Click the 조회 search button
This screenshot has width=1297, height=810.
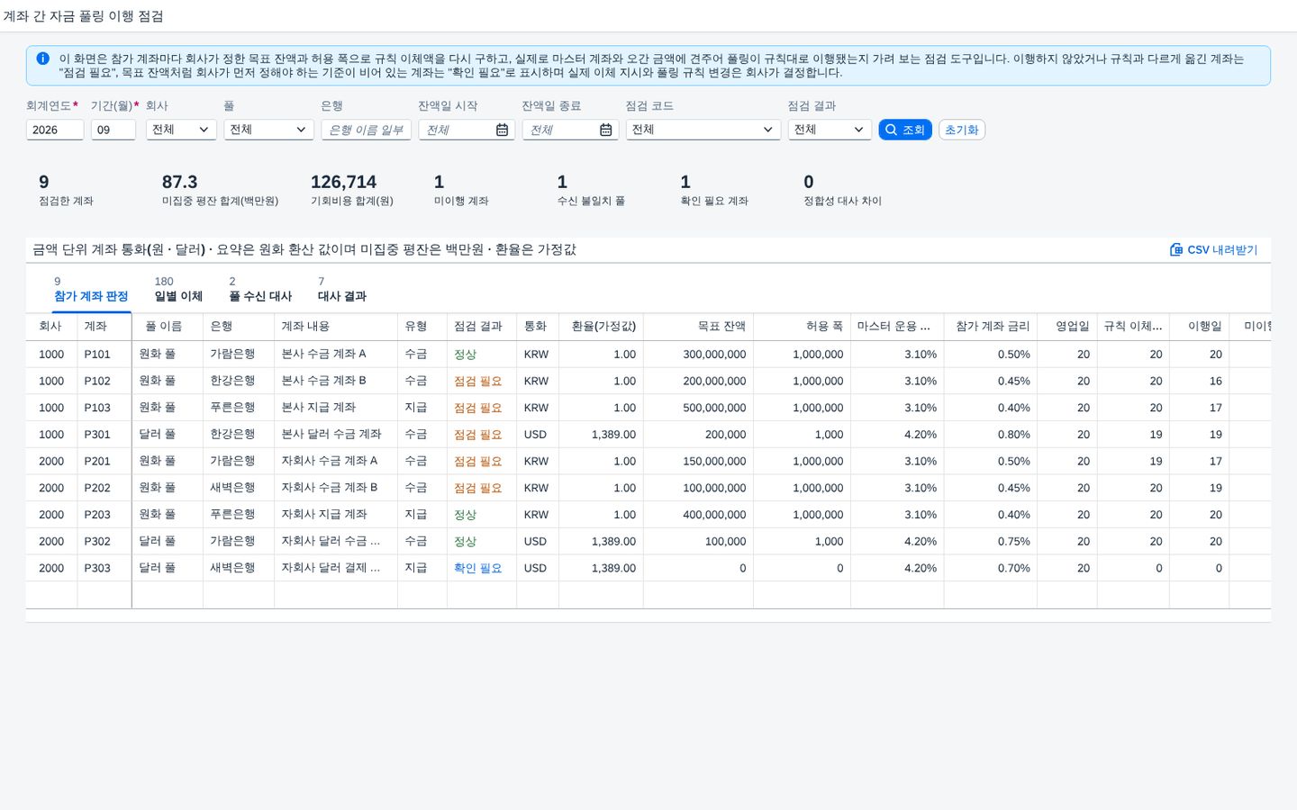[905, 130]
